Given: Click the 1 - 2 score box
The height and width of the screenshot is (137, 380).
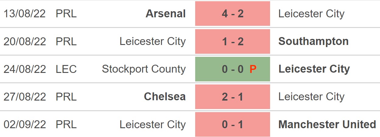Looking at the screenshot, I should tap(233, 41).
